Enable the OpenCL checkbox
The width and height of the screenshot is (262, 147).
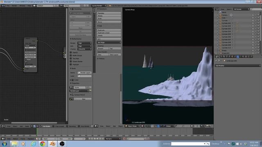click(71, 53)
